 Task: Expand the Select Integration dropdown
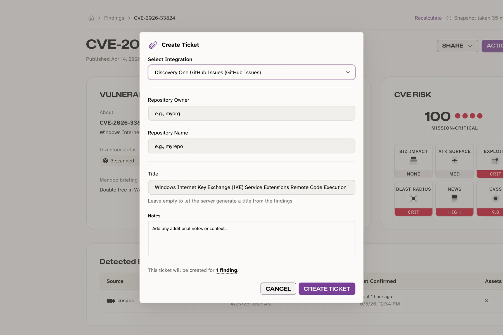coord(251,72)
